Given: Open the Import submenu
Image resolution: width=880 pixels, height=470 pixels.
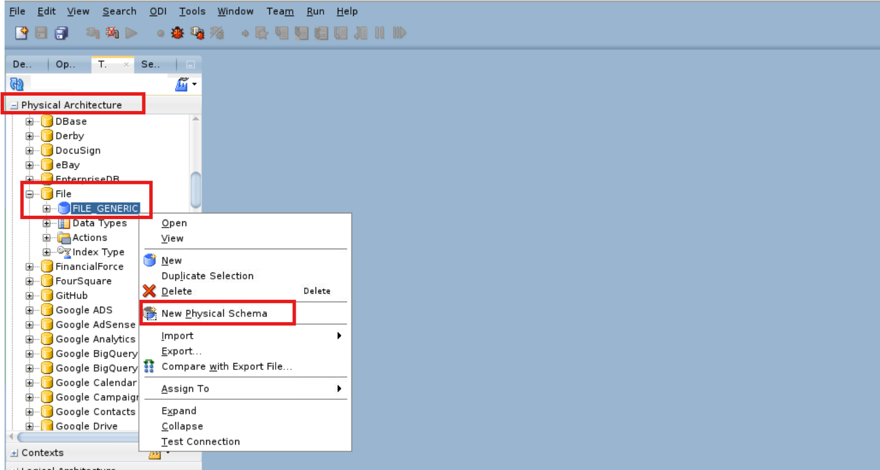Looking at the screenshot, I should 177,336.
